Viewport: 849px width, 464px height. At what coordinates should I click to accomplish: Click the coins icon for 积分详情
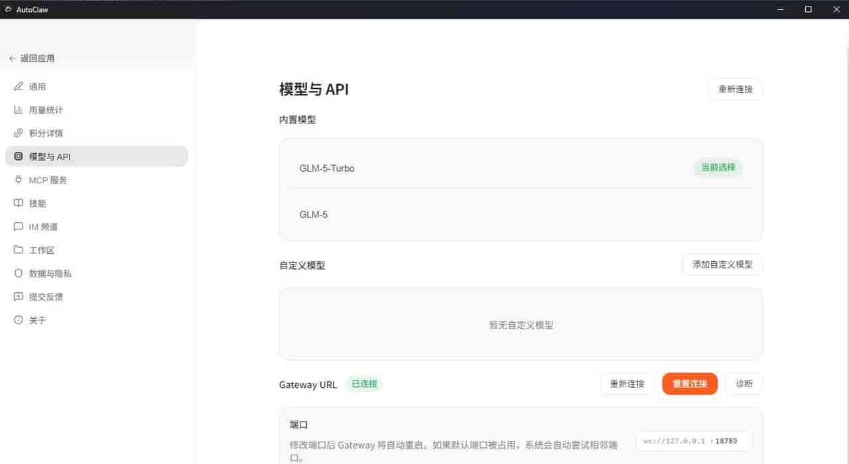(19, 133)
